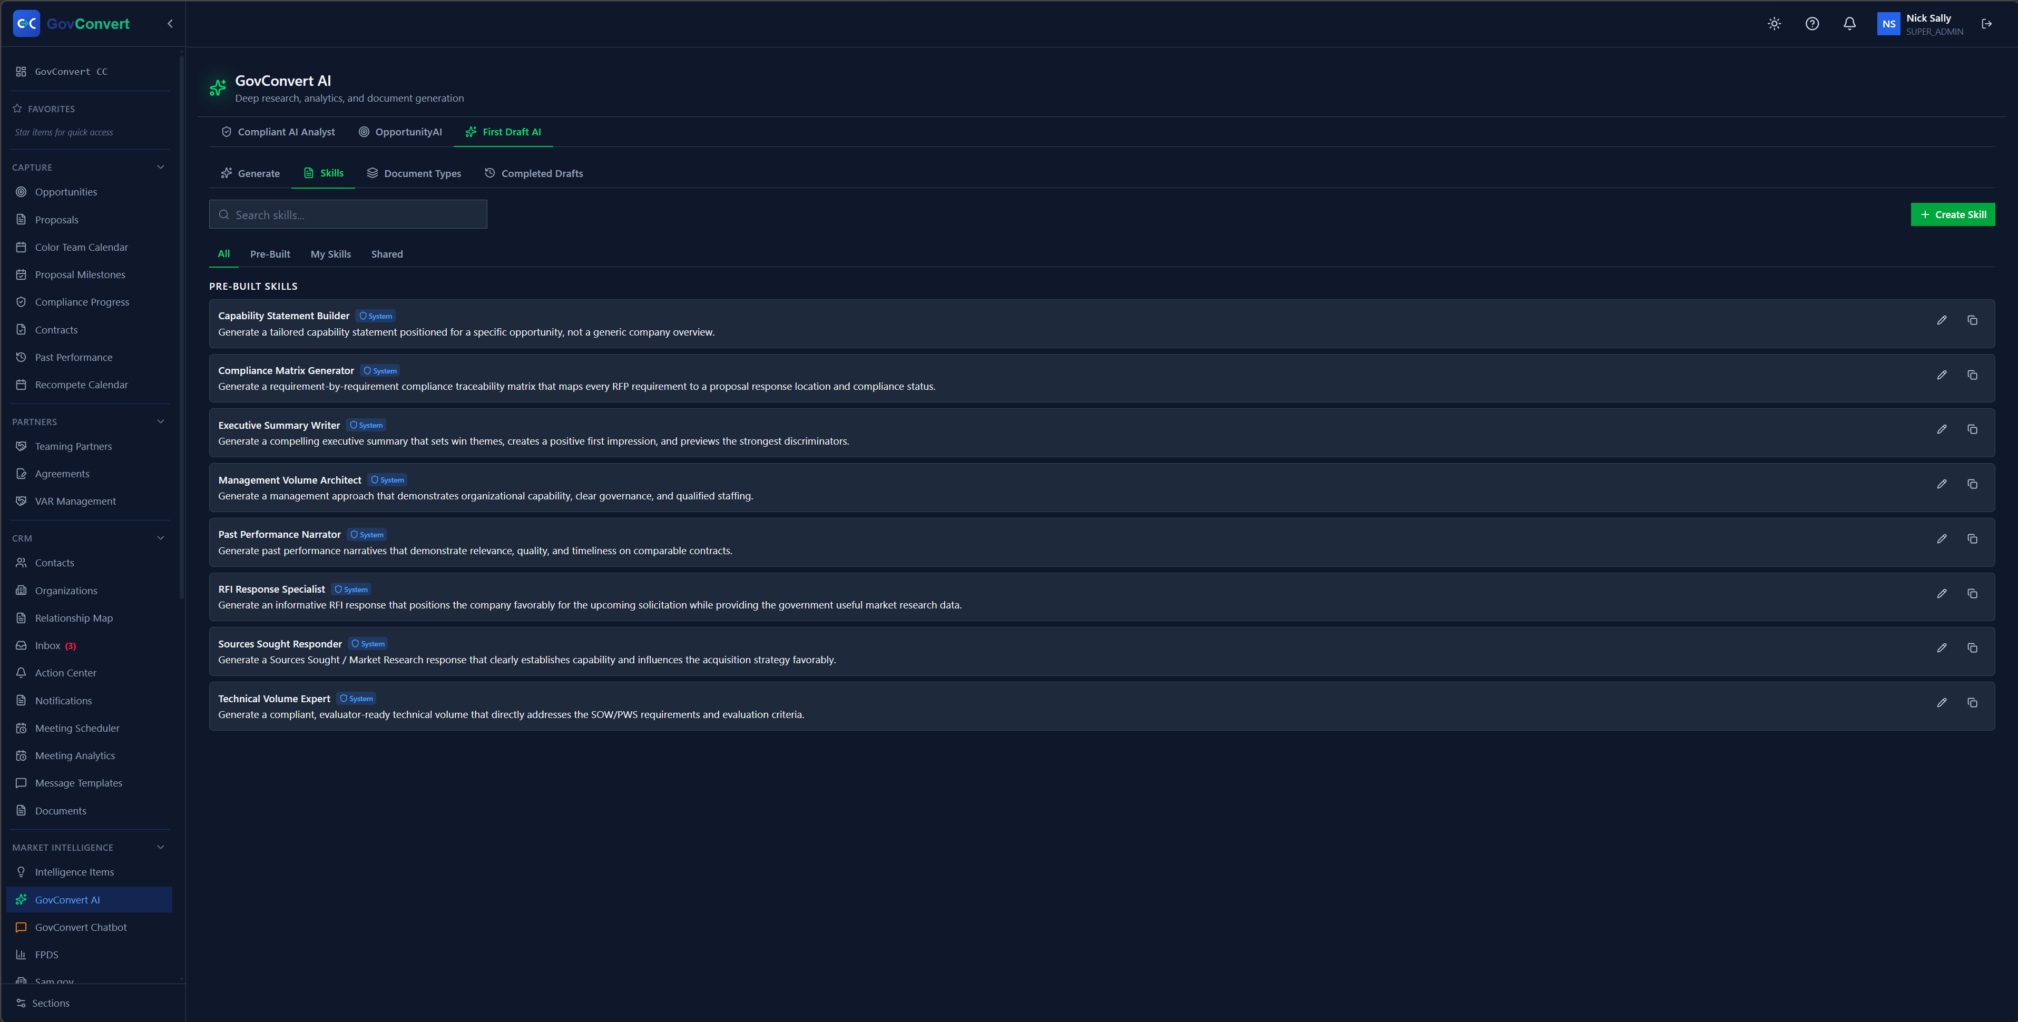Screen dimensions: 2018x1022
Task: Edit the Compliance Matrix Generator skill
Action: 1942,375
